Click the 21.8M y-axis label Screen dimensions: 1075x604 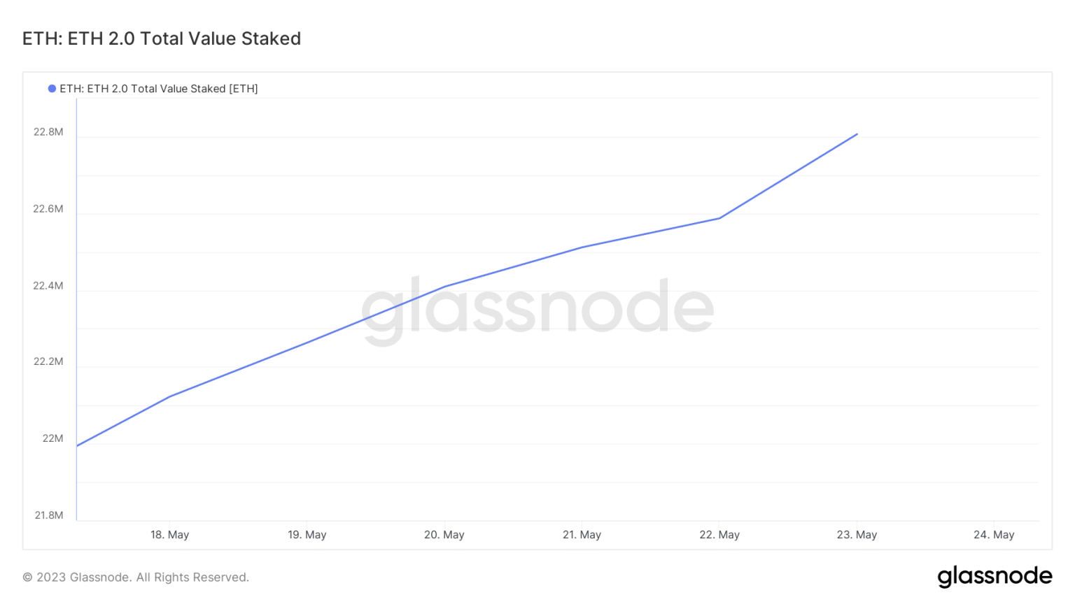49,515
